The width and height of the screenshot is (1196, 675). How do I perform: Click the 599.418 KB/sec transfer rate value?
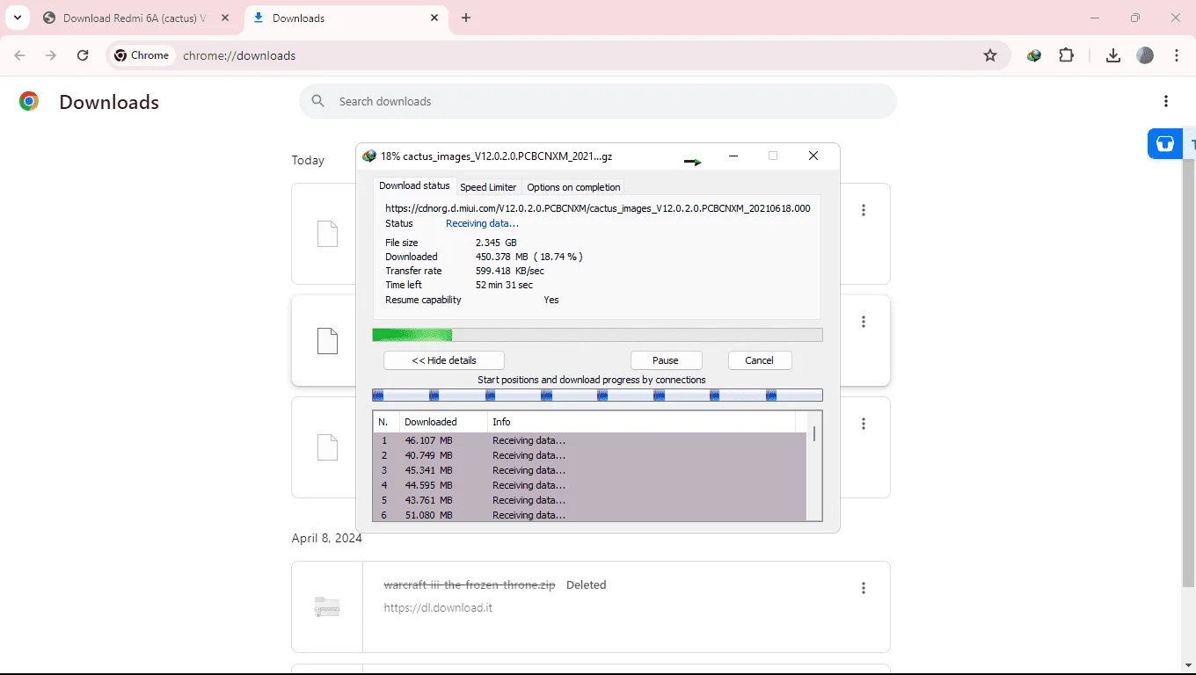pos(510,271)
